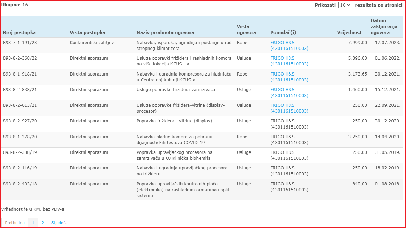Viewport: 406px width, 228px height.
Task: Select procedure number 893-8-1-918/21
Action: click(x=20, y=74)
